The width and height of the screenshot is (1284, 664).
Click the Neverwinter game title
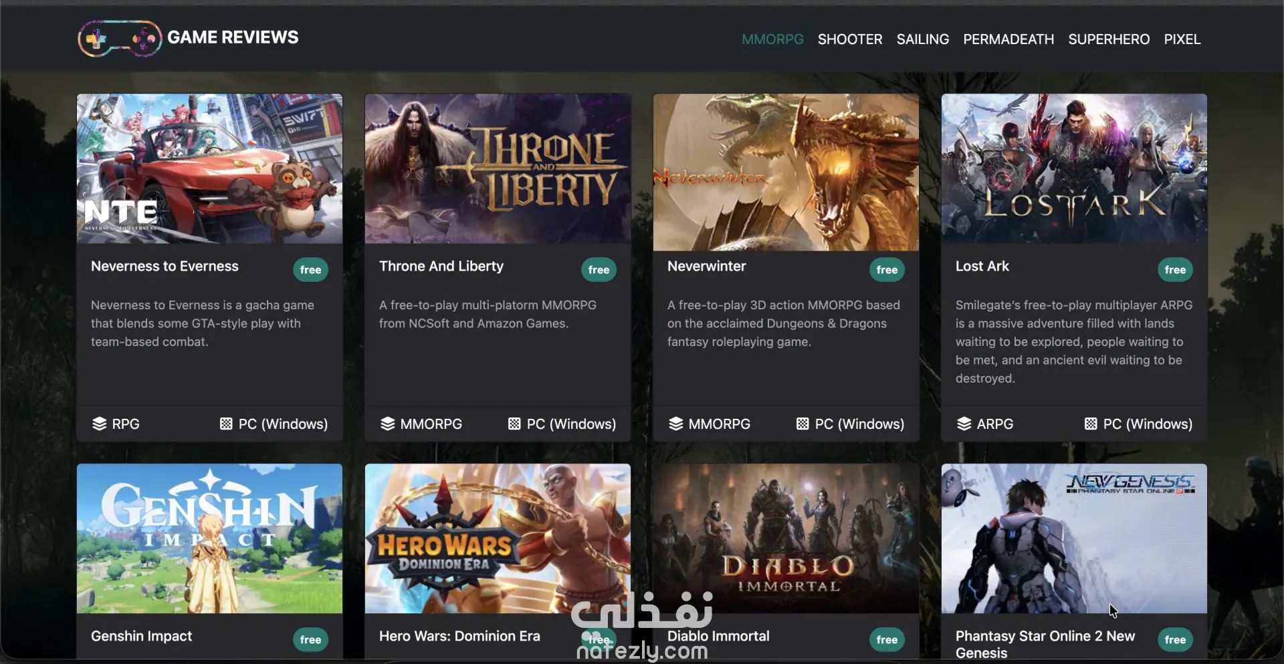706,266
